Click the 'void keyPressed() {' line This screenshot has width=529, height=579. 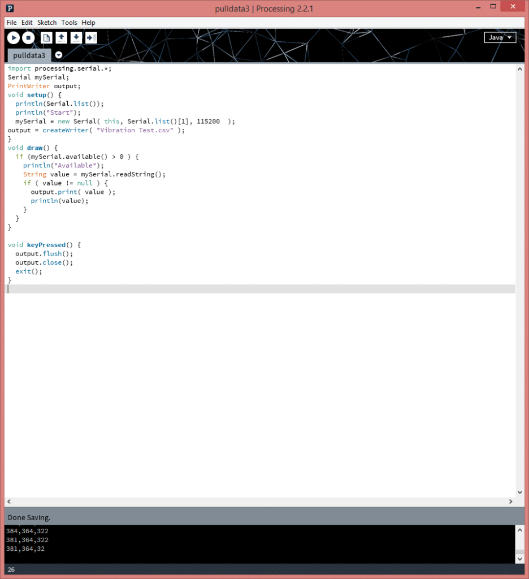click(x=44, y=245)
